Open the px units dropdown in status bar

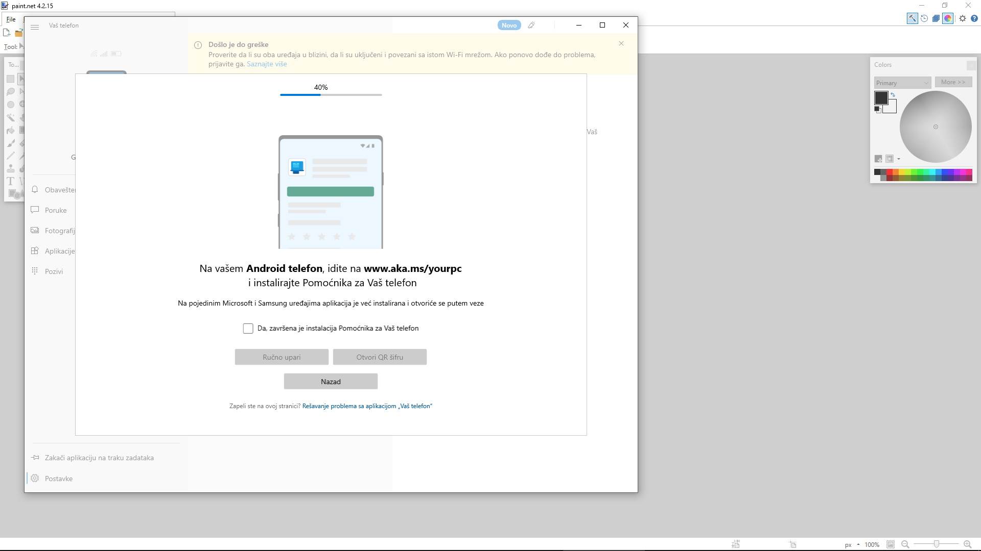pyautogui.click(x=852, y=544)
